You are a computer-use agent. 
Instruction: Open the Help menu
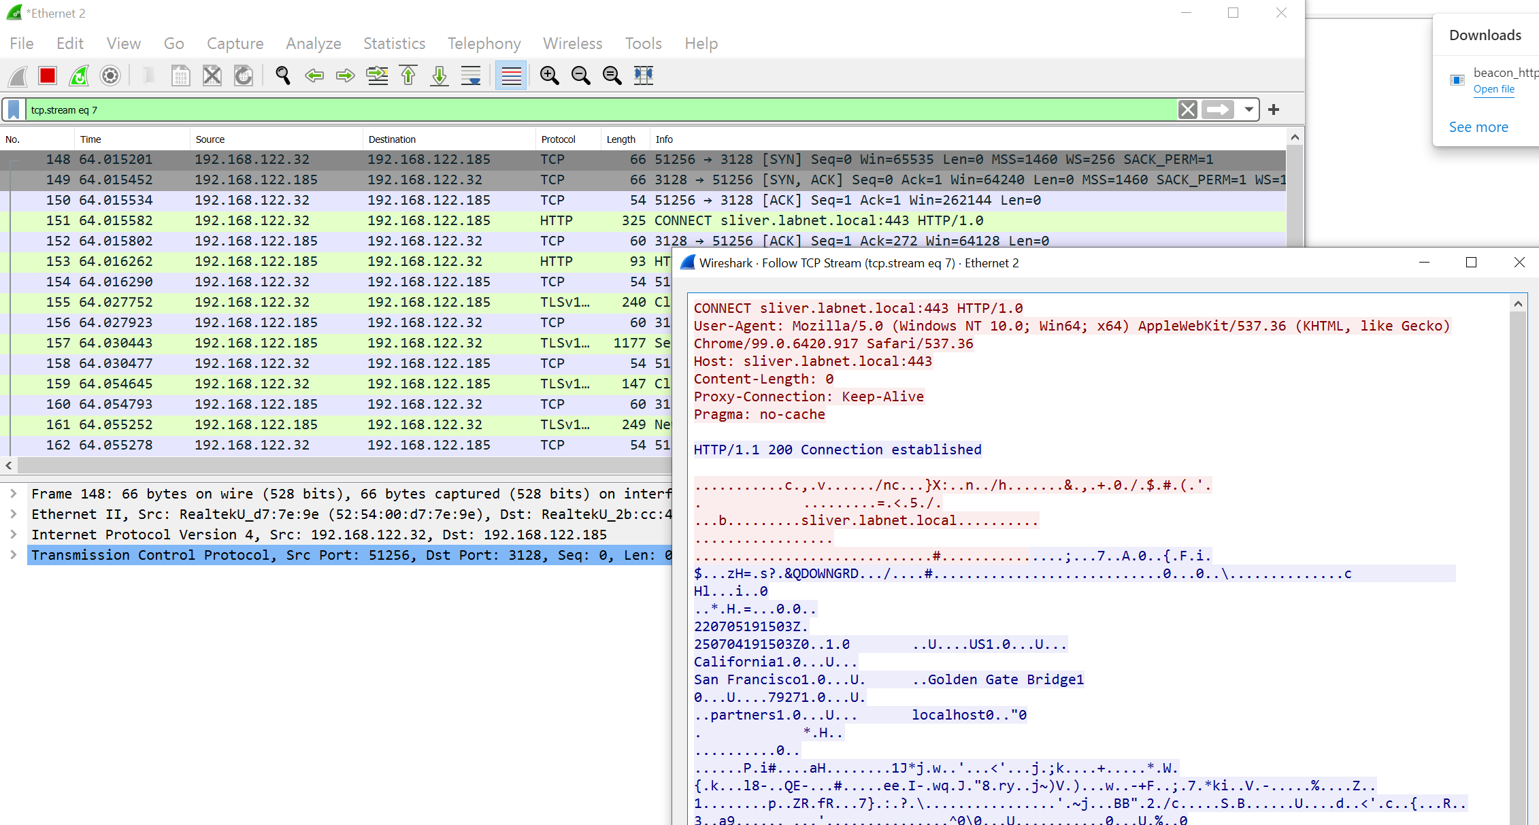[x=701, y=44]
